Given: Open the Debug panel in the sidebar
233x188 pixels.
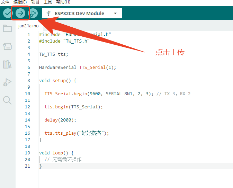Looking at the screenshot, I should (7, 82).
